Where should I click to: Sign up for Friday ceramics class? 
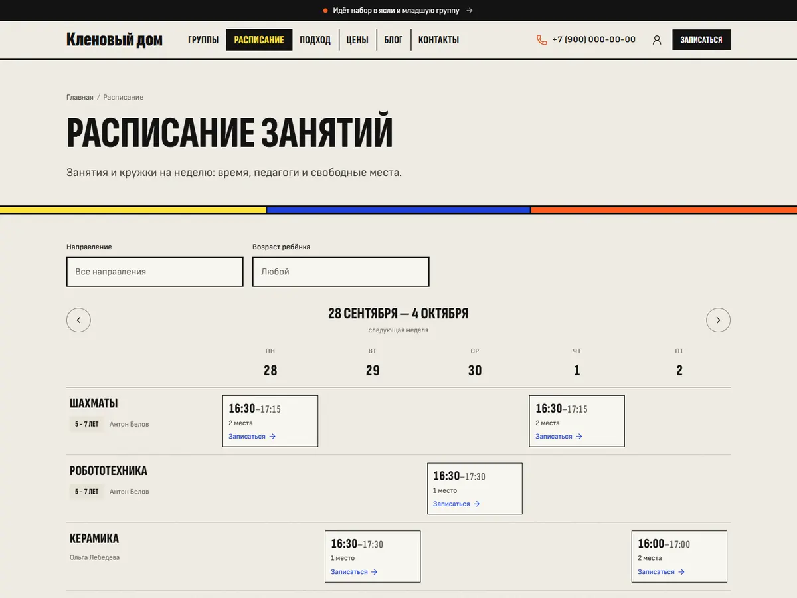[661, 572]
